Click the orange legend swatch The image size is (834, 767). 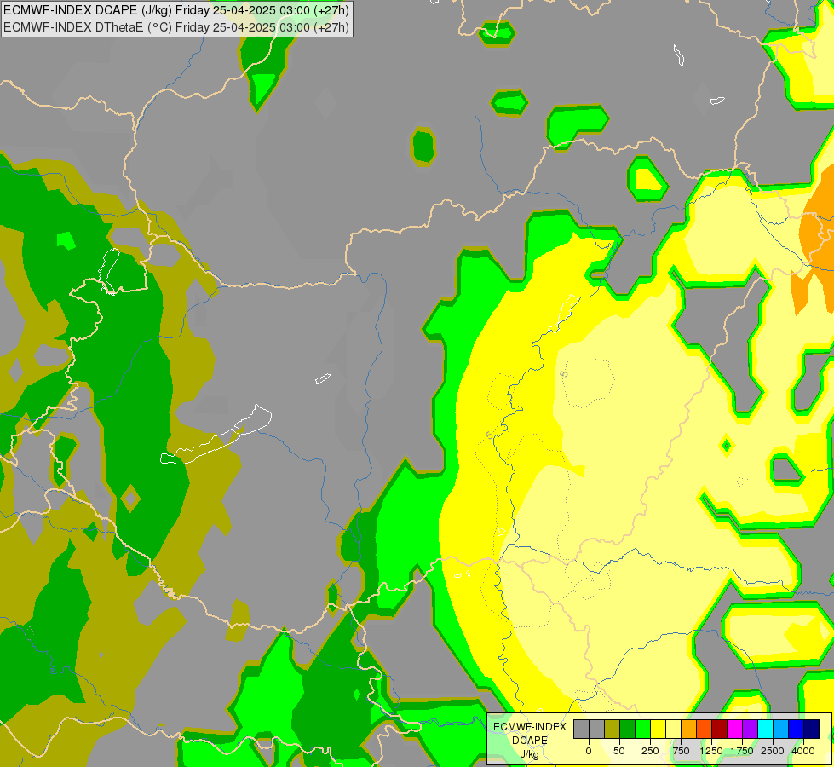tap(689, 730)
